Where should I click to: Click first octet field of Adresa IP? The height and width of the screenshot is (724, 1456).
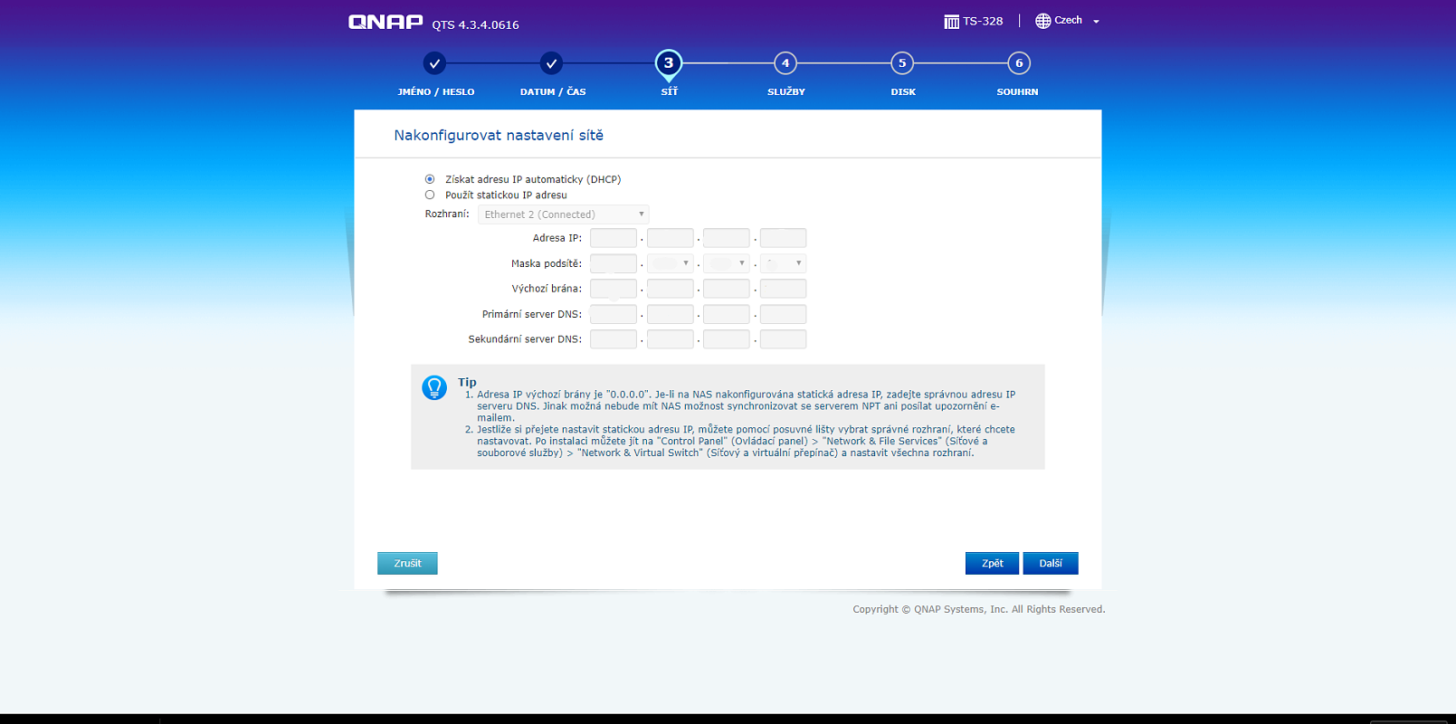coord(614,238)
